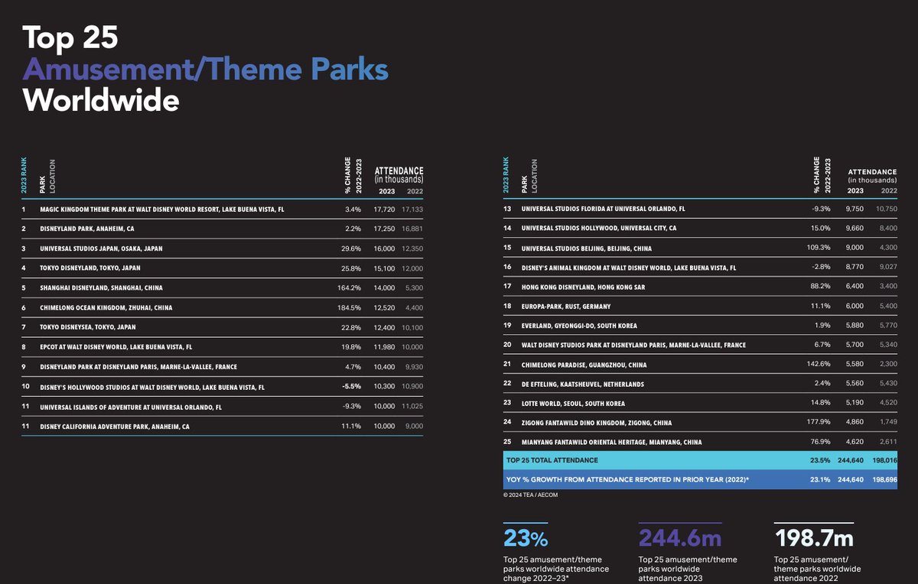The image size is (918, 584).
Task: Select 'Lotte World, Seoul, South Korea'
Action: click(x=573, y=404)
